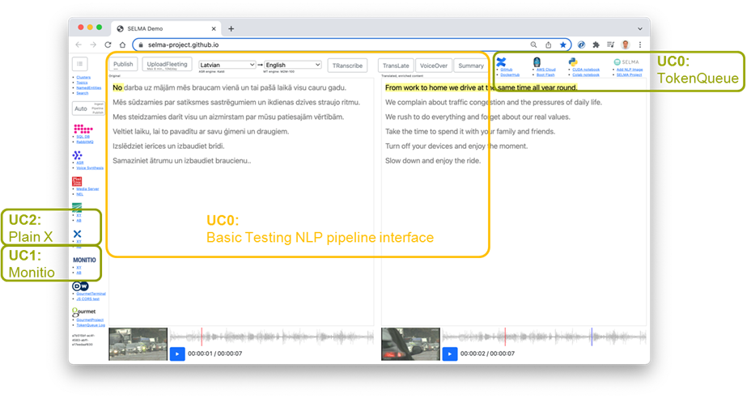Viewport: 751px width, 398px height.
Task: Click the MONITIO logo in sidebar
Action: click(x=84, y=260)
